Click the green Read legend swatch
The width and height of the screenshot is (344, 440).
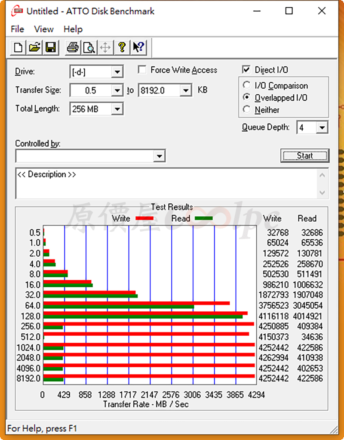tap(203, 218)
